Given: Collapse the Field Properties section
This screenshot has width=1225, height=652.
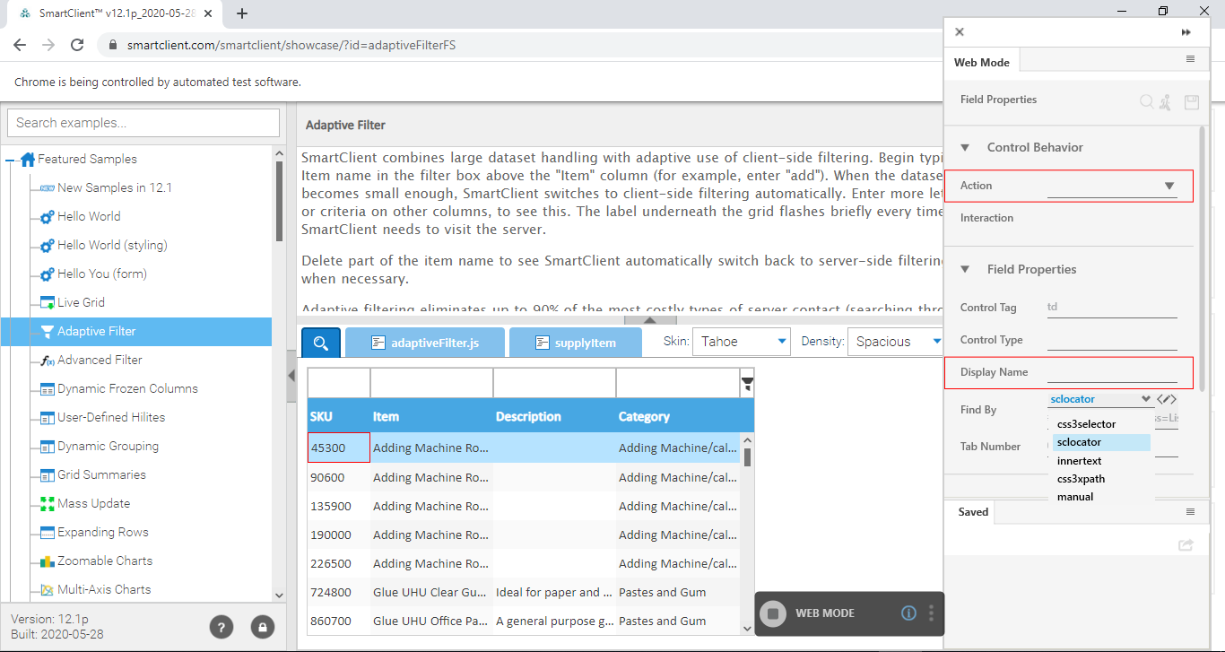Looking at the screenshot, I should (x=966, y=270).
